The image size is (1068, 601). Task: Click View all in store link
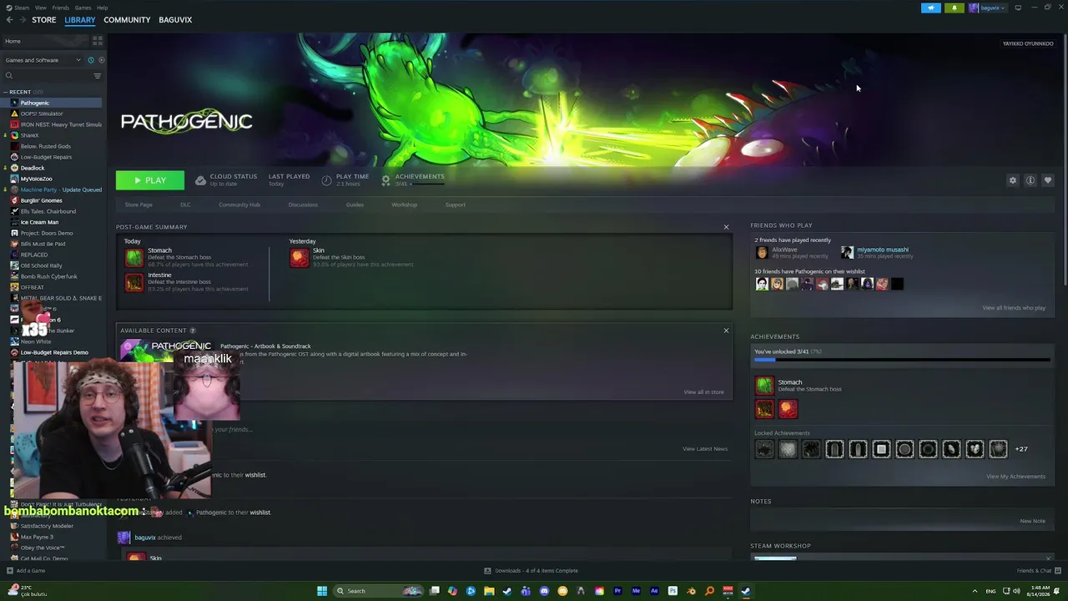704,392
